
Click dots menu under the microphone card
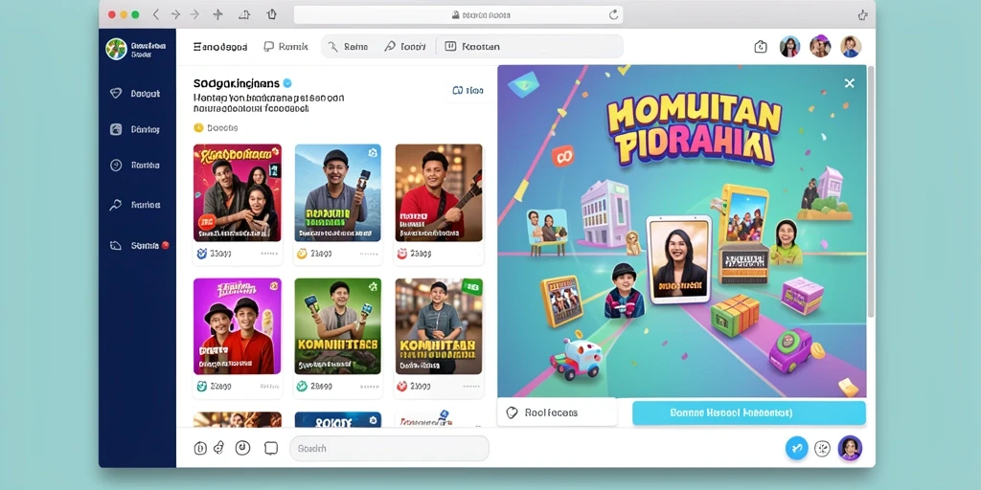click(x=369, y=254)
